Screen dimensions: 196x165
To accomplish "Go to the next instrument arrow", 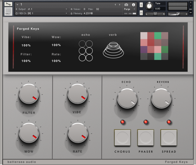I will pos(119,5).
